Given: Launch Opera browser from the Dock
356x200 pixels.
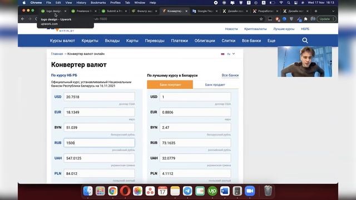Looking at the screenshot, I should click(x=125, y=191).
